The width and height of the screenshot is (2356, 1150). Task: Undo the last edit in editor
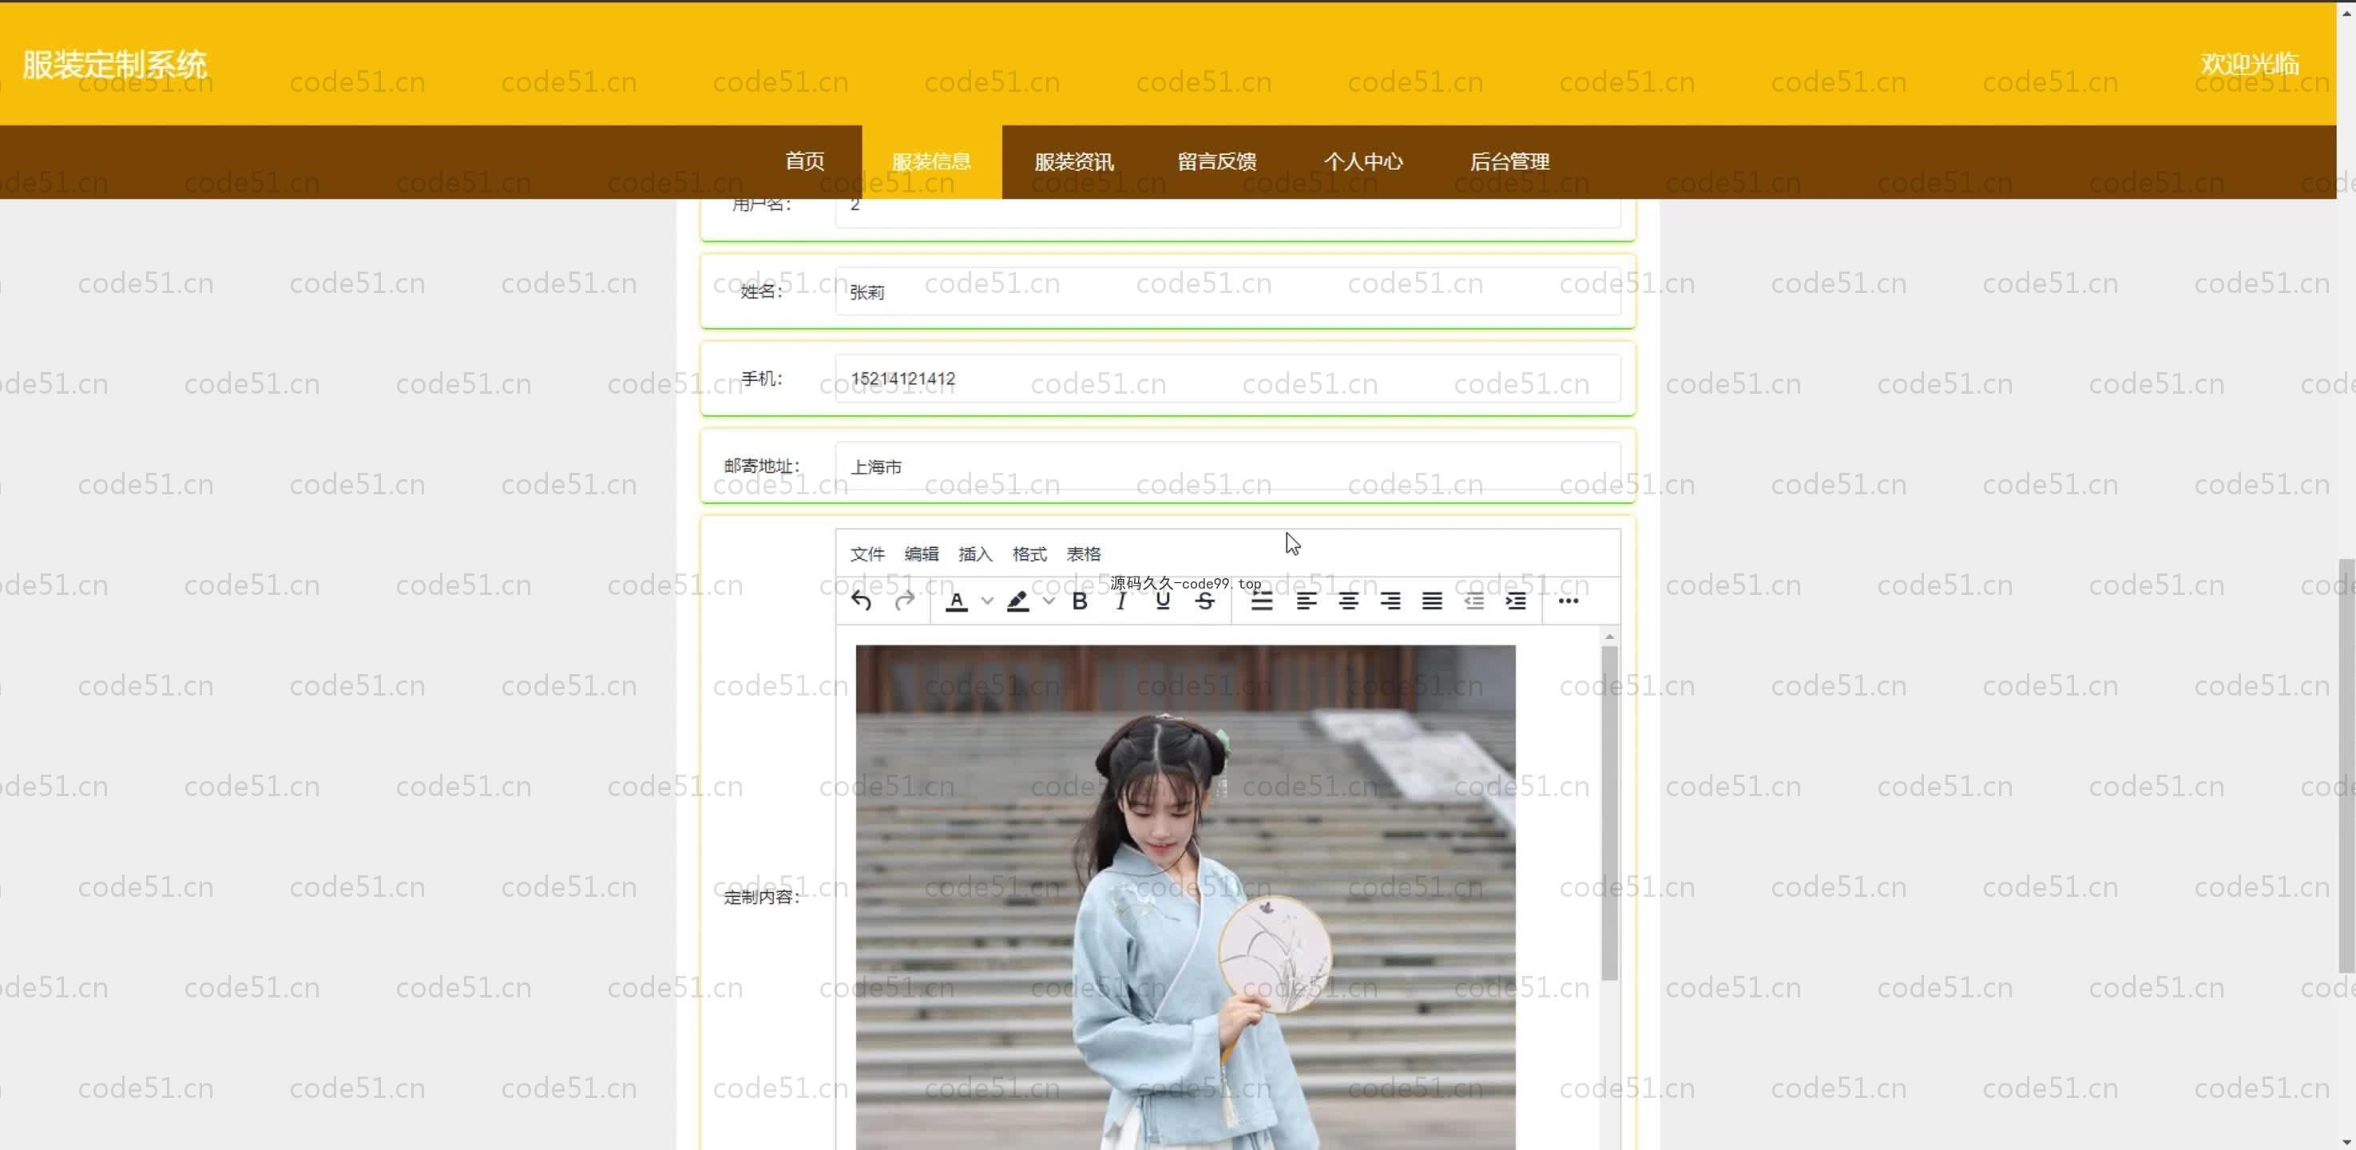[x=861, y=601]
